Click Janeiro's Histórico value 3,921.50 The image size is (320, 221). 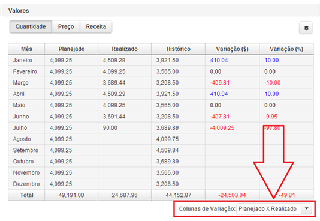(x=167, y=60)
